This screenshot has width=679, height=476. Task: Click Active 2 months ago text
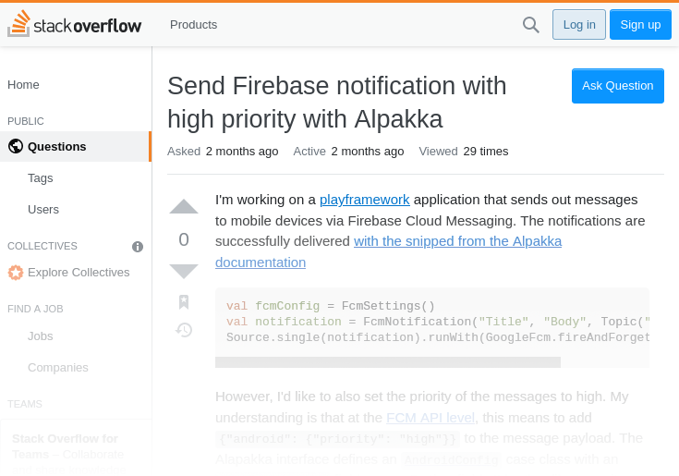348,152
